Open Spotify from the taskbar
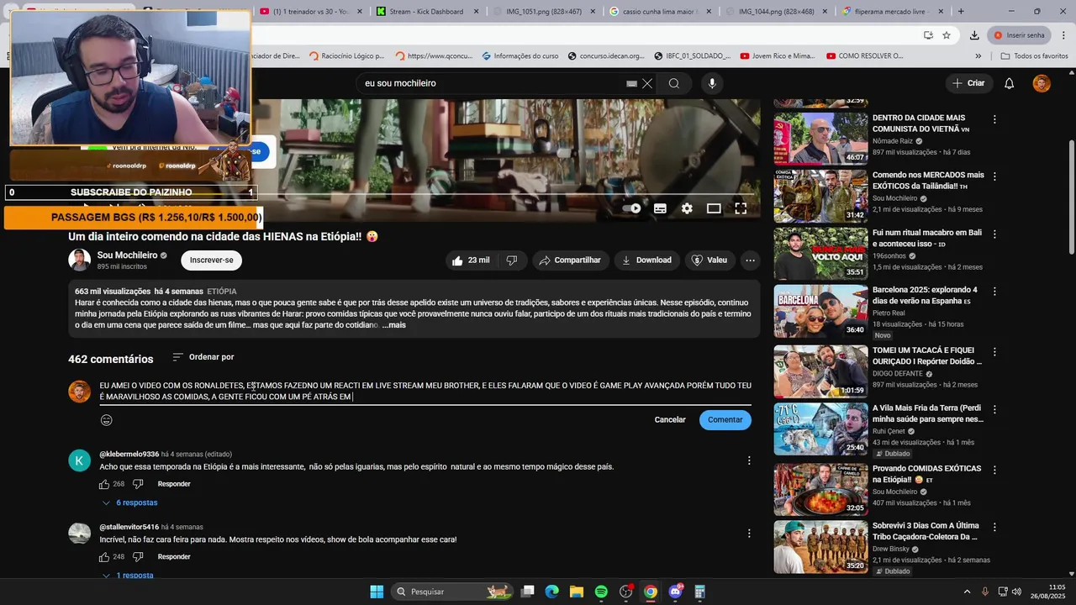 (601, 592)
